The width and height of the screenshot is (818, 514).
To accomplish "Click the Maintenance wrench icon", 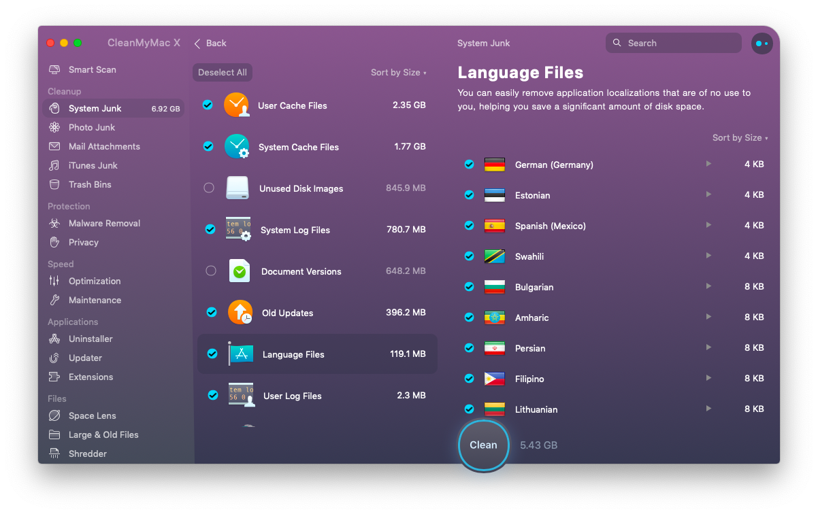I will coord(54,301).
